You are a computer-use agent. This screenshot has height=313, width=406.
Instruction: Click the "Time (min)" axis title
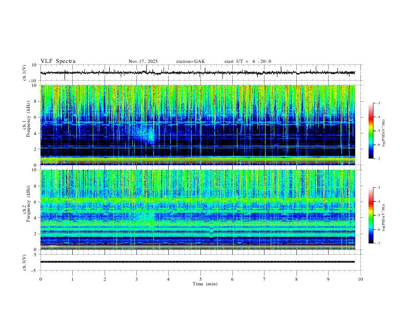(x=205, y=284)
